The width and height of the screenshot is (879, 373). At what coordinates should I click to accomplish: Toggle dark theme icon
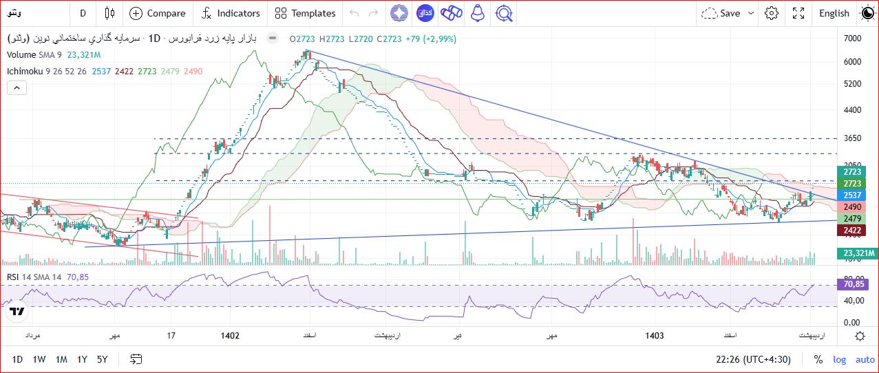tap(867, 13)
